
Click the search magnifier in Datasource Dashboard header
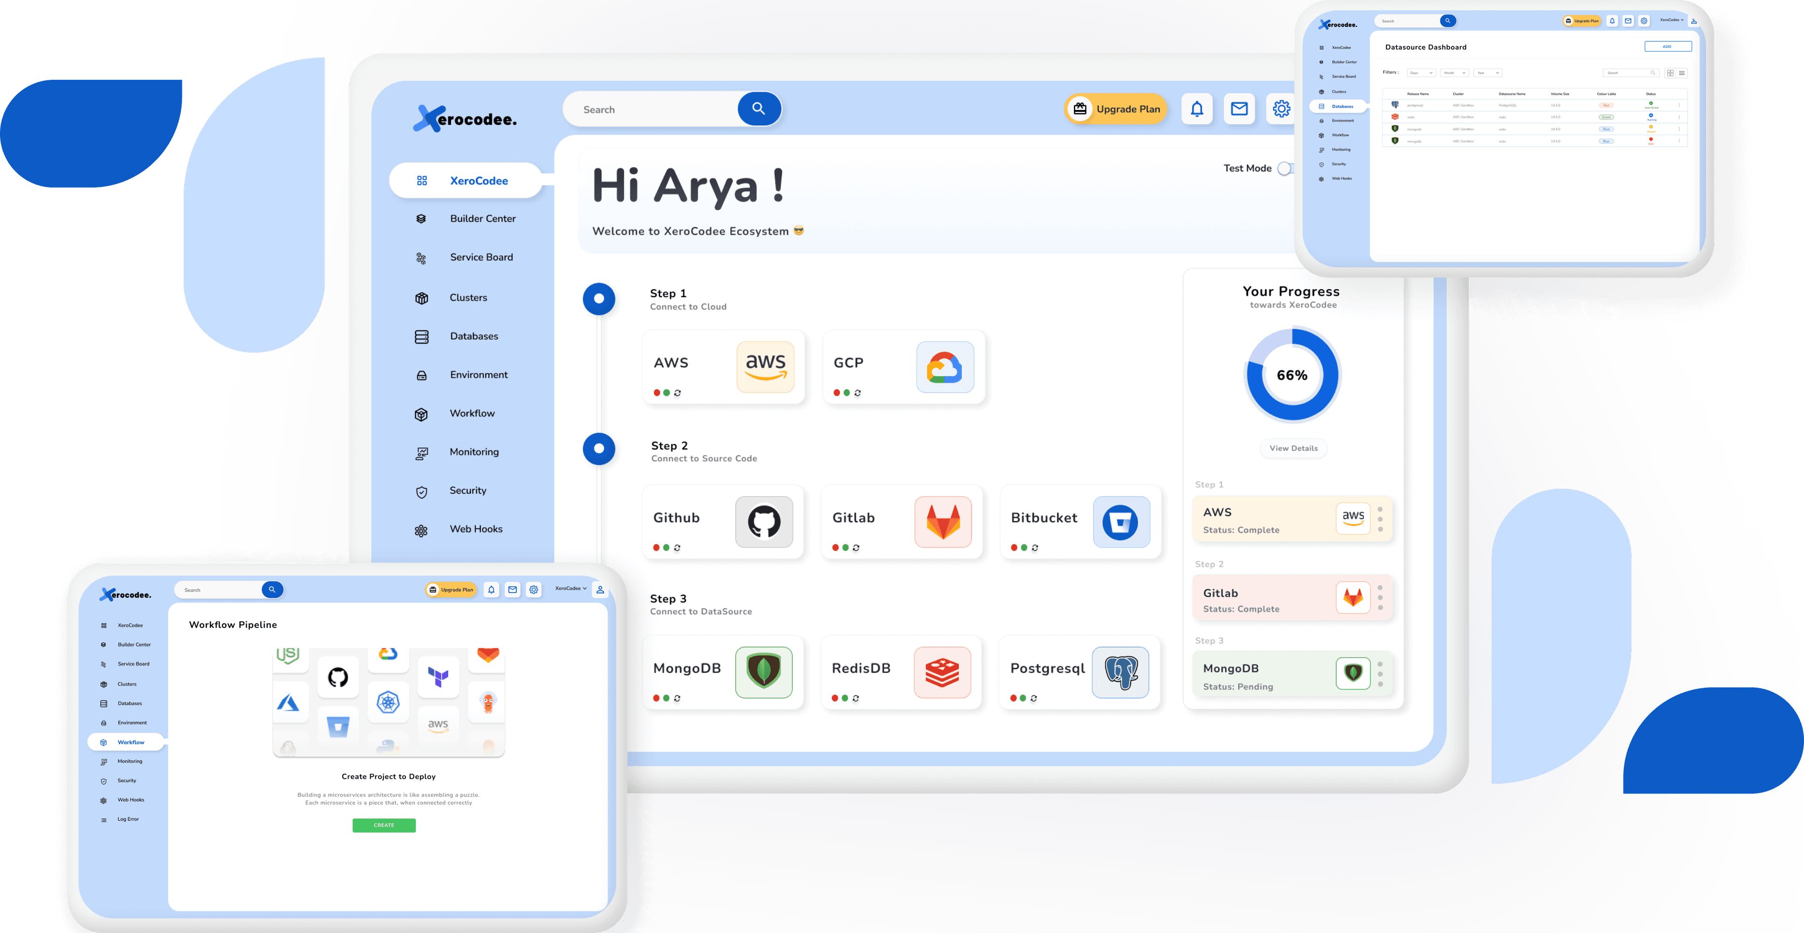click(x=1447, y=21)
